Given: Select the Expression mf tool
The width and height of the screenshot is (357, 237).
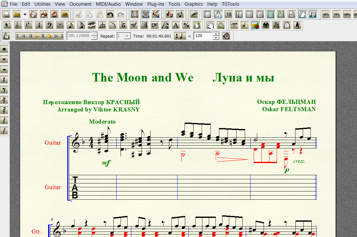Looking at the screenshot, I should (x=134, y=25).
